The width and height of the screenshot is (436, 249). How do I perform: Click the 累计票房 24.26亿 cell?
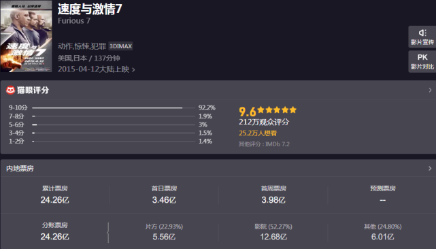tap(55, 195)
